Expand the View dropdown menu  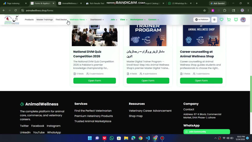tap(123, 20)
